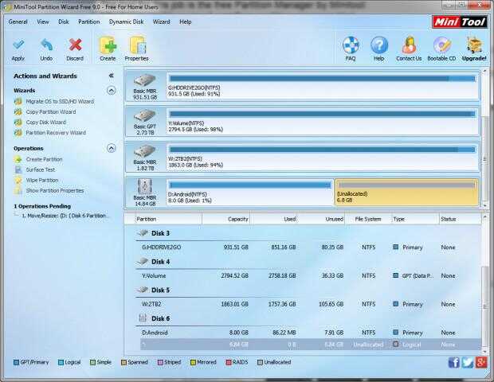Open the Disk menu

coord(64,21)
